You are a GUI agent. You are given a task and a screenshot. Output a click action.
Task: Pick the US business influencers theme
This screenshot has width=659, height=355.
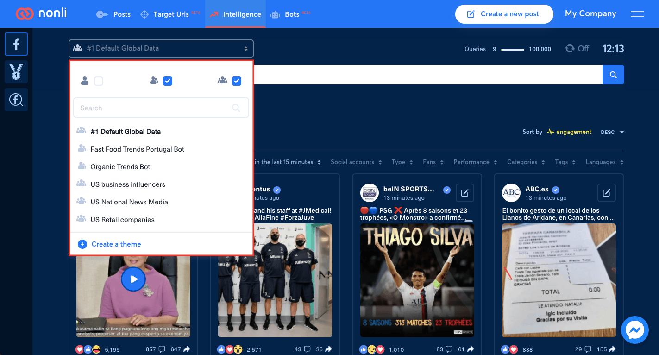click(x=161, y=184)
